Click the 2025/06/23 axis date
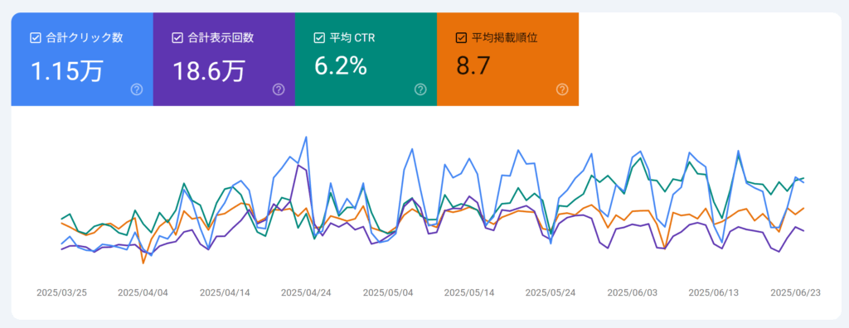Viewport: 849px width, 328px height. 795,292
